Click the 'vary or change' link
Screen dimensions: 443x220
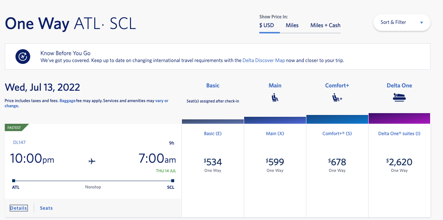[162, 101]
